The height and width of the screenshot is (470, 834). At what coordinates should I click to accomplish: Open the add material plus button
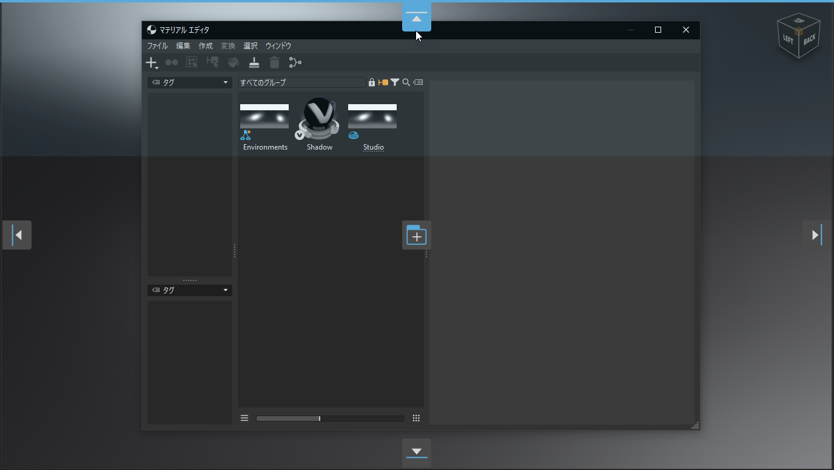[151, 62]
